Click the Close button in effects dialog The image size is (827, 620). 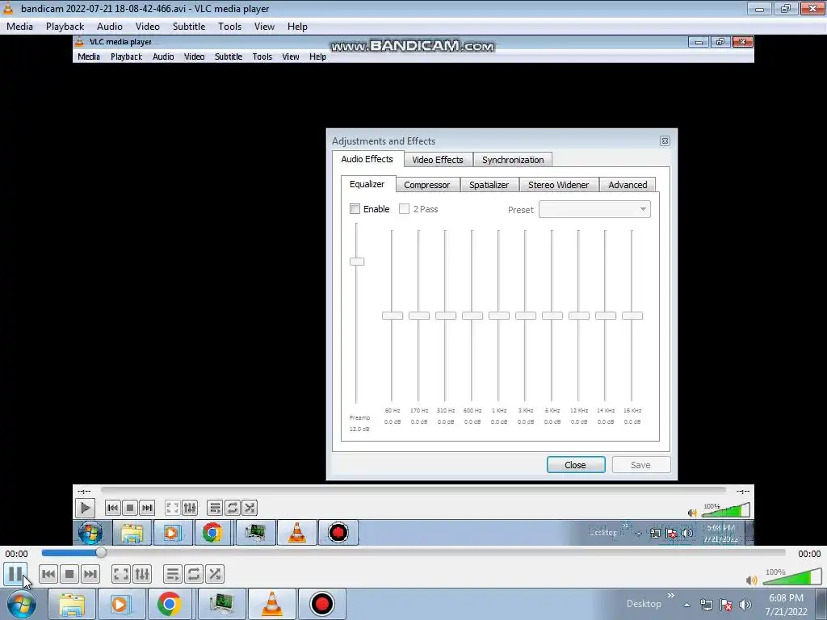point(575,465)
